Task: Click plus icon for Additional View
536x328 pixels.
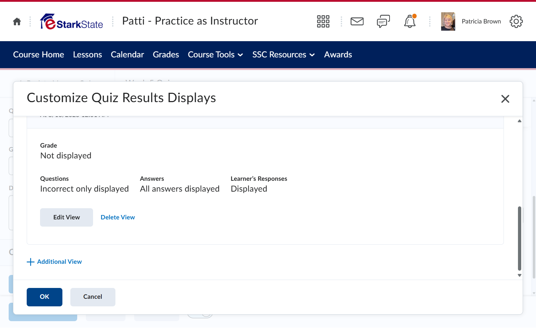Action: pos(31,262)
